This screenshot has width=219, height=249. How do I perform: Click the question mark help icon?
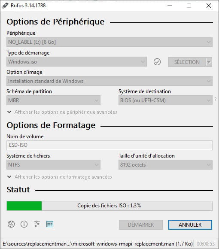[215, 100]
